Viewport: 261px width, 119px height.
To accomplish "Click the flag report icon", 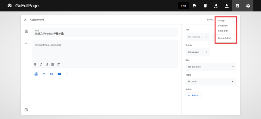I will [194, 6].
